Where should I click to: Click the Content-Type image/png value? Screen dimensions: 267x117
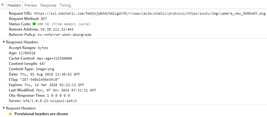point(45,69)
